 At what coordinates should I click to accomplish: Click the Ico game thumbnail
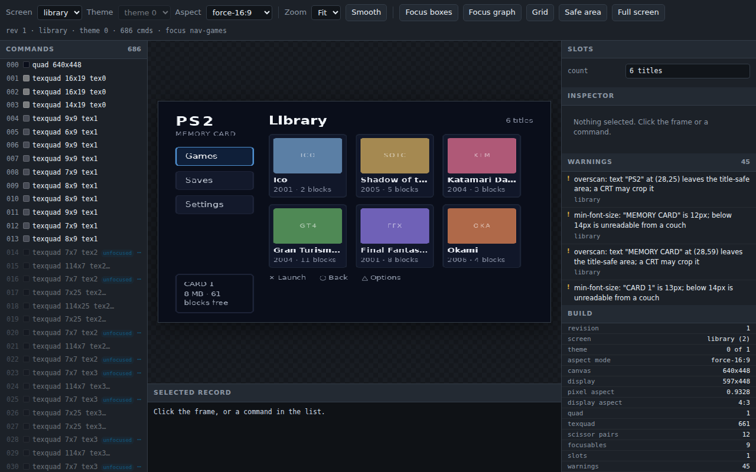pyautogui.click(x=308, y=156)
